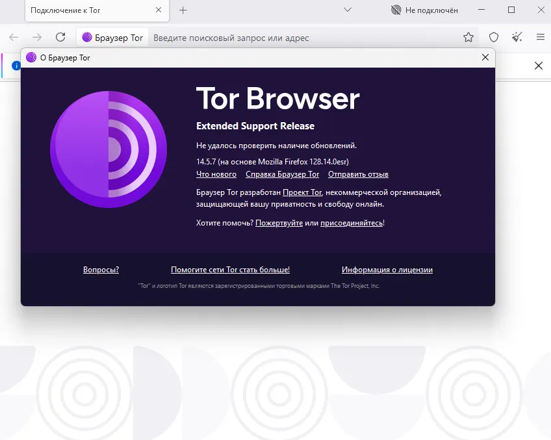Click the broom New Identity icon
The width and height of the screenshot is (551, 440).
point(517,38)
